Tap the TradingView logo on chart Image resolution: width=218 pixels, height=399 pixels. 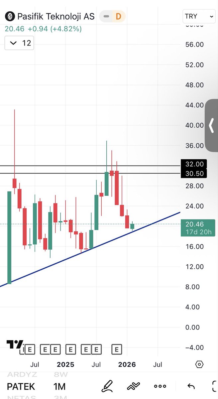pyautogui.click(x=15, y=345)
